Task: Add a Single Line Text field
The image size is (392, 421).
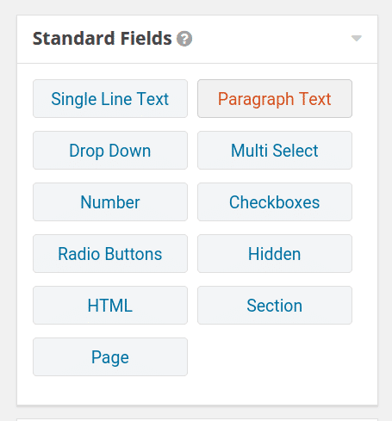Action: pyautogui.click(x=110, y=99)
